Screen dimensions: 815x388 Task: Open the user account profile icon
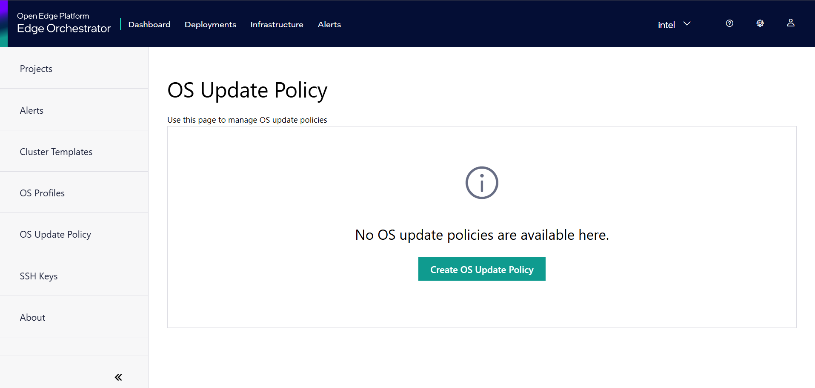(x=790, y=23)
